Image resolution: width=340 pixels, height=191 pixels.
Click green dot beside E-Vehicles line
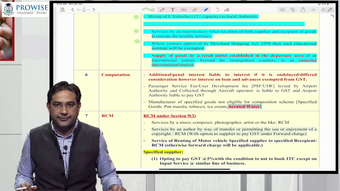click(x=136, y=17)
